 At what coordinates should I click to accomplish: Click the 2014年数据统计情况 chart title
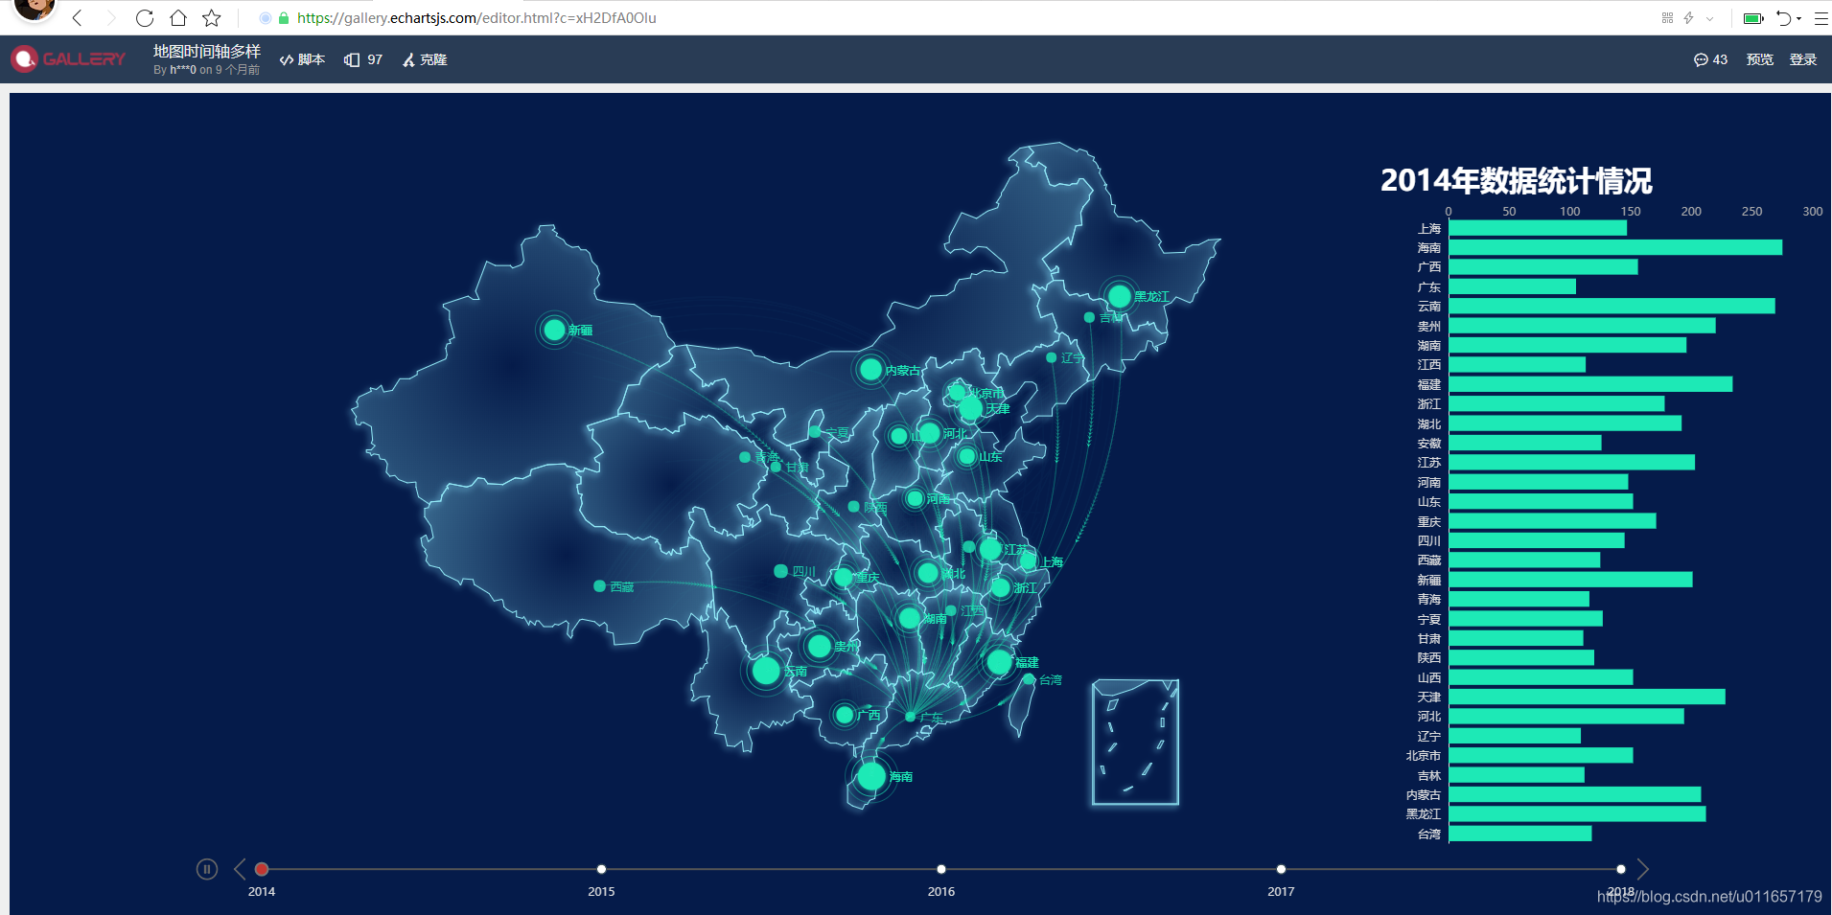[x=1516, y=180]
